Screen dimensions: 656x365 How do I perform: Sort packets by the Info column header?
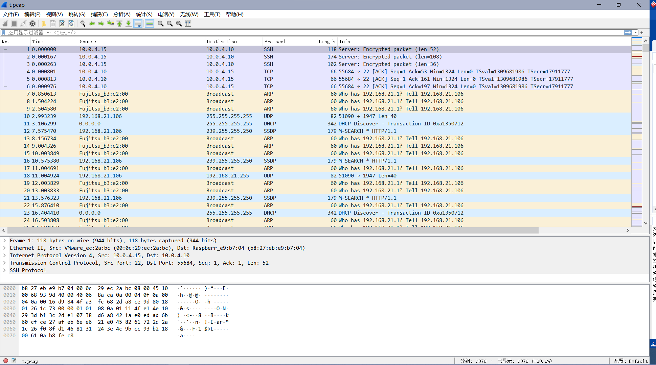484,42
